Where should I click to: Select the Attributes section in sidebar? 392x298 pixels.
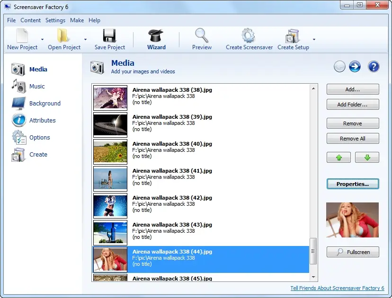(x=42, y=120)
